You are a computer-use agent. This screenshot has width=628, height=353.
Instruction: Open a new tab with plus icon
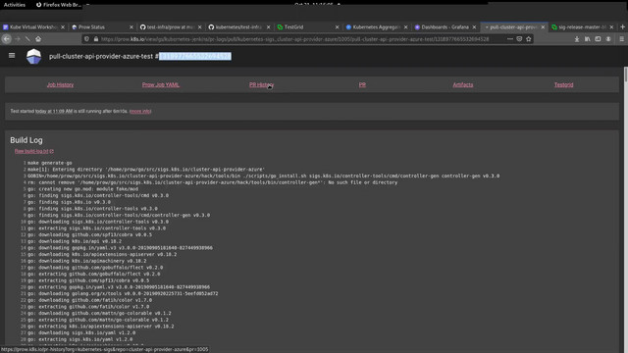(622, 26)
